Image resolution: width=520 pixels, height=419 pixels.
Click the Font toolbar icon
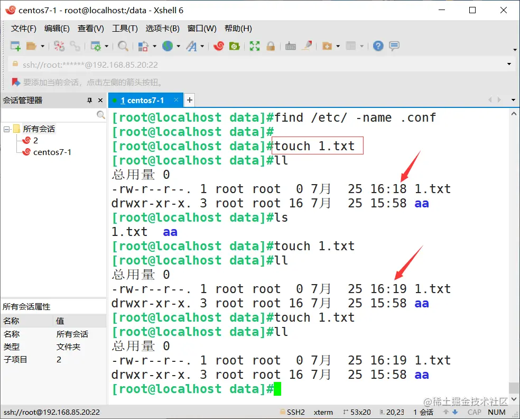191,46
